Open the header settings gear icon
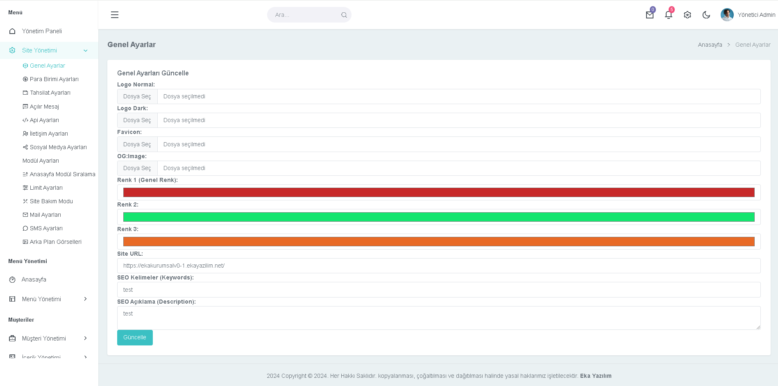778x386 pixels. [687, 15]
